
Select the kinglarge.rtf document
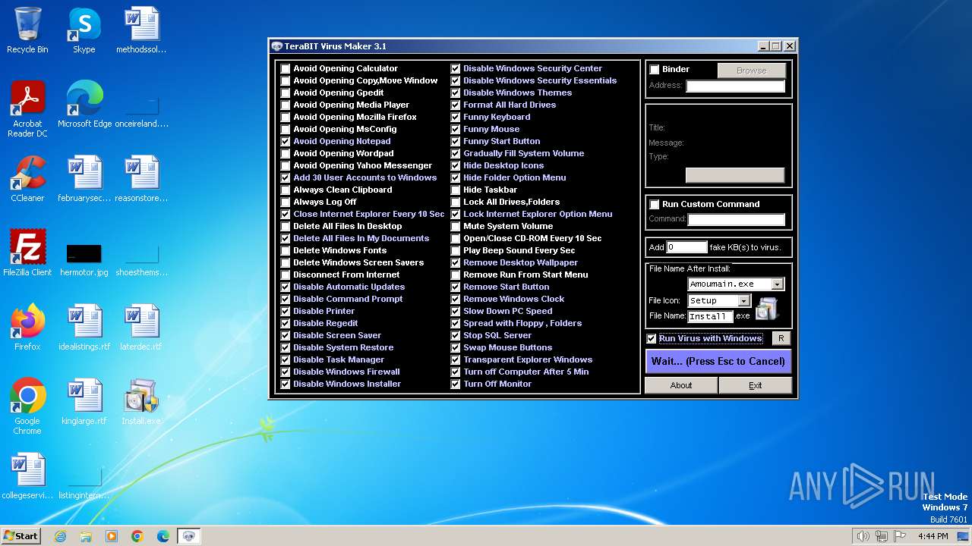click(84, 402)
